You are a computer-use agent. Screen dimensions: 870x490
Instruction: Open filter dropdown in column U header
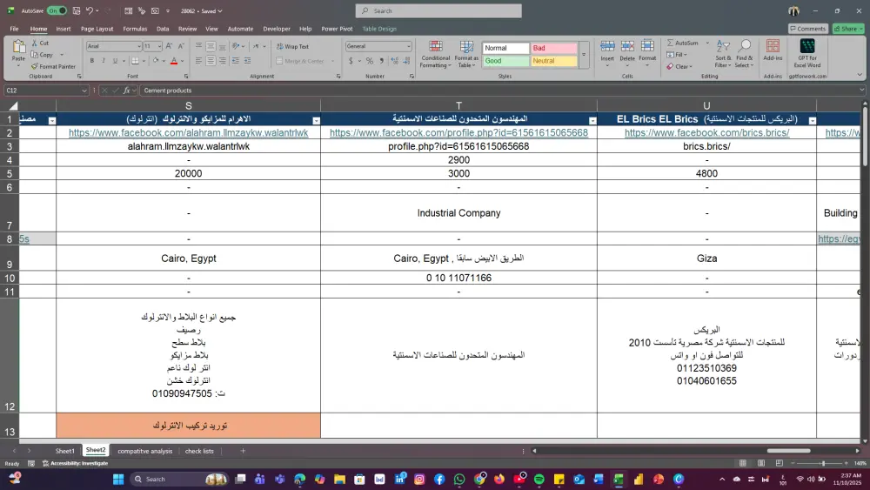[812, 120]
